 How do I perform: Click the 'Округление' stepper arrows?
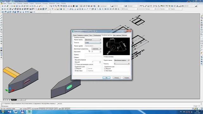[x=101, y=52]
